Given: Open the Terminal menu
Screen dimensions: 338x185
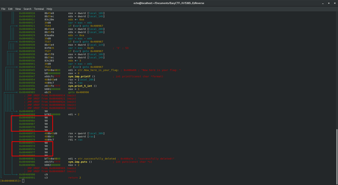Looking at the screenshot, I should tap(39, 9).
